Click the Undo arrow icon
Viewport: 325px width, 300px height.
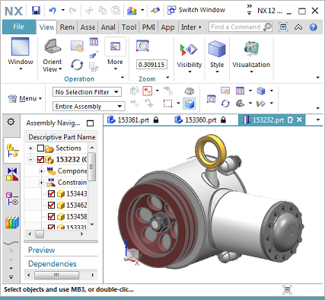coord(53,11)
